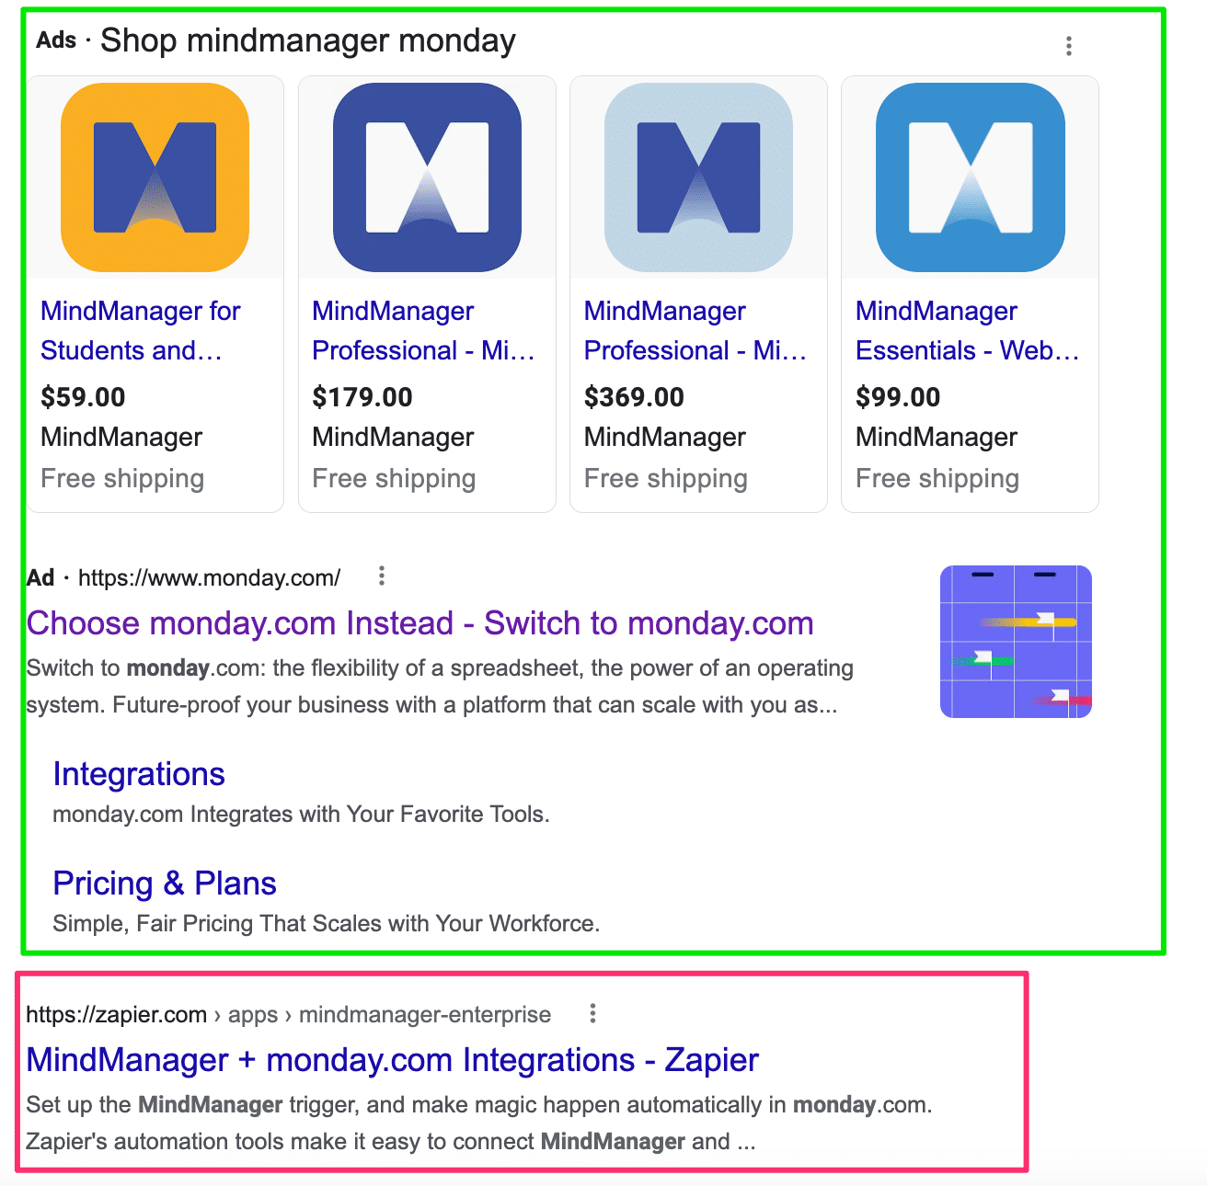Click the zapier.com breadcrumb URL

click(x=289, y=1014)
